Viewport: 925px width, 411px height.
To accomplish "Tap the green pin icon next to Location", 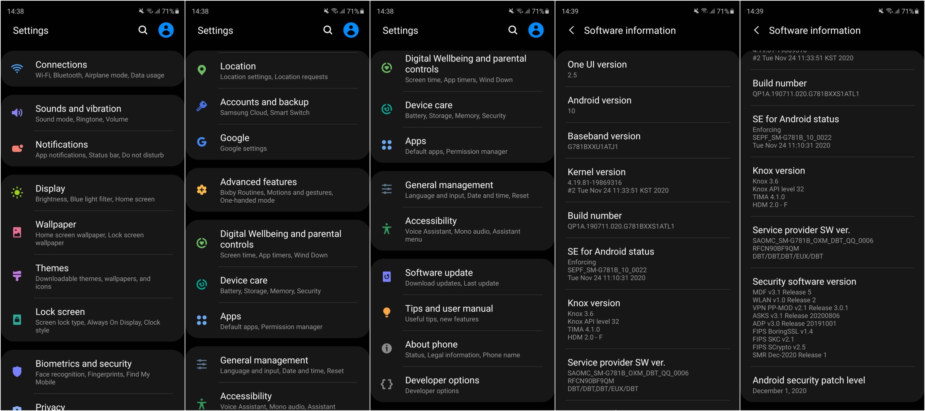I will point(202,70).
